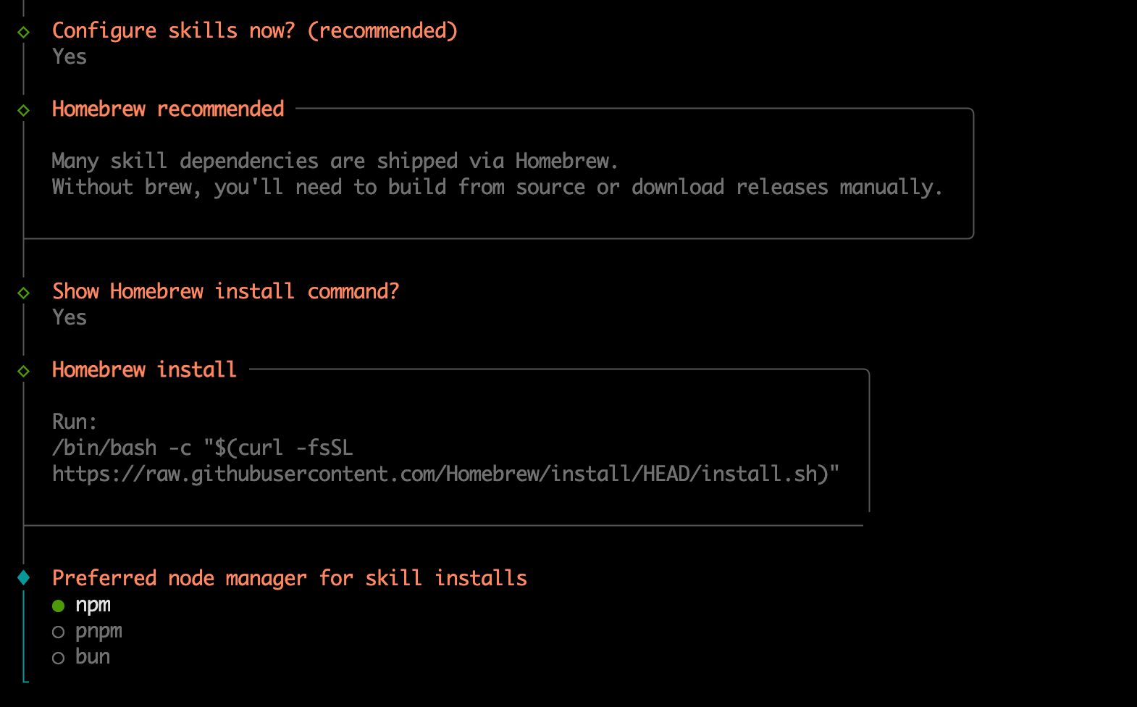Click the Homebrew recommended box title
1137x707 pixels.
tap(168, 109)
